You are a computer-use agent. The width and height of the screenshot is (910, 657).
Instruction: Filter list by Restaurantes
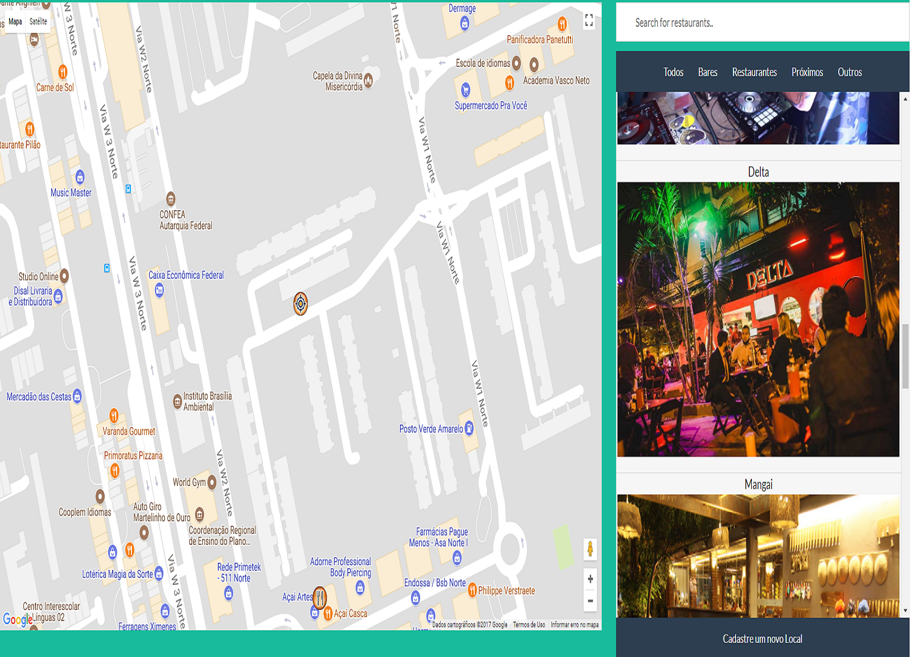[x=754, y=72]
